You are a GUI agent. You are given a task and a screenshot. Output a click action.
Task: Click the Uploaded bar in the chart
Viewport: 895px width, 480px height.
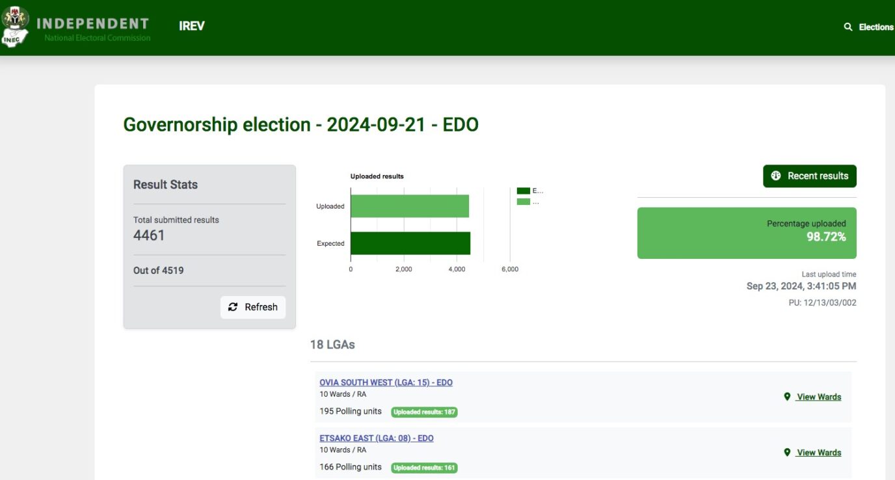click(x=410, y=206)
